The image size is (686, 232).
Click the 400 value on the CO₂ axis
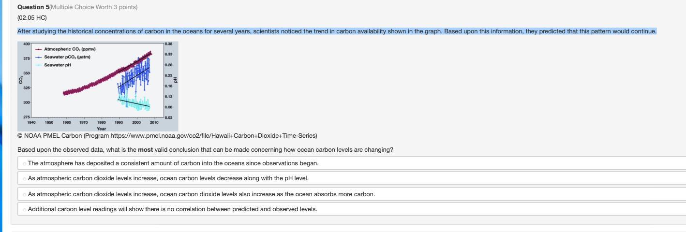[26, 43]
